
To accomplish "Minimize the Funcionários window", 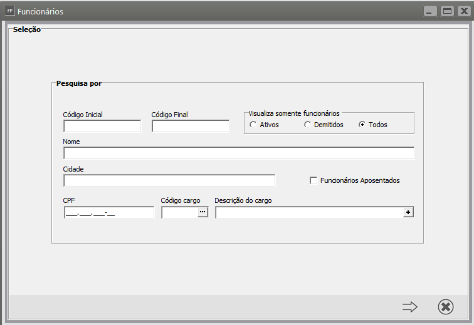I will tap(430, 11).
